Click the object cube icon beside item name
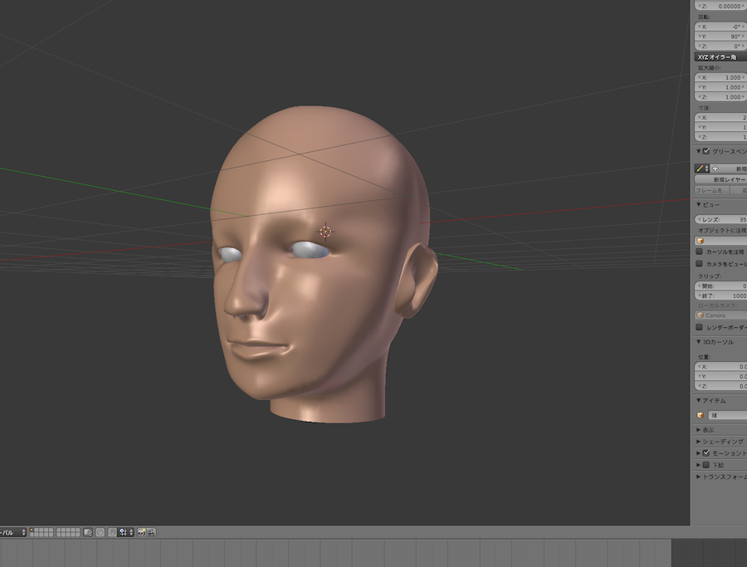The height and width of the screenshot is (567, 747). click(701, 415)
